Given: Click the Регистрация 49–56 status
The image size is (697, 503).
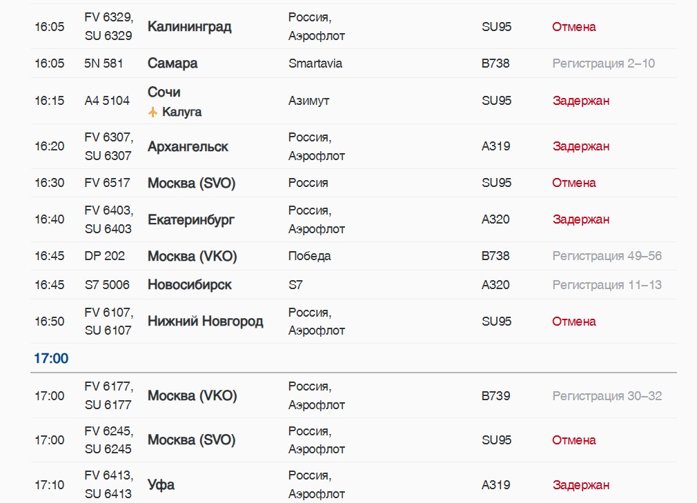Looking at the screenshot, I should (x=607, y=256).
